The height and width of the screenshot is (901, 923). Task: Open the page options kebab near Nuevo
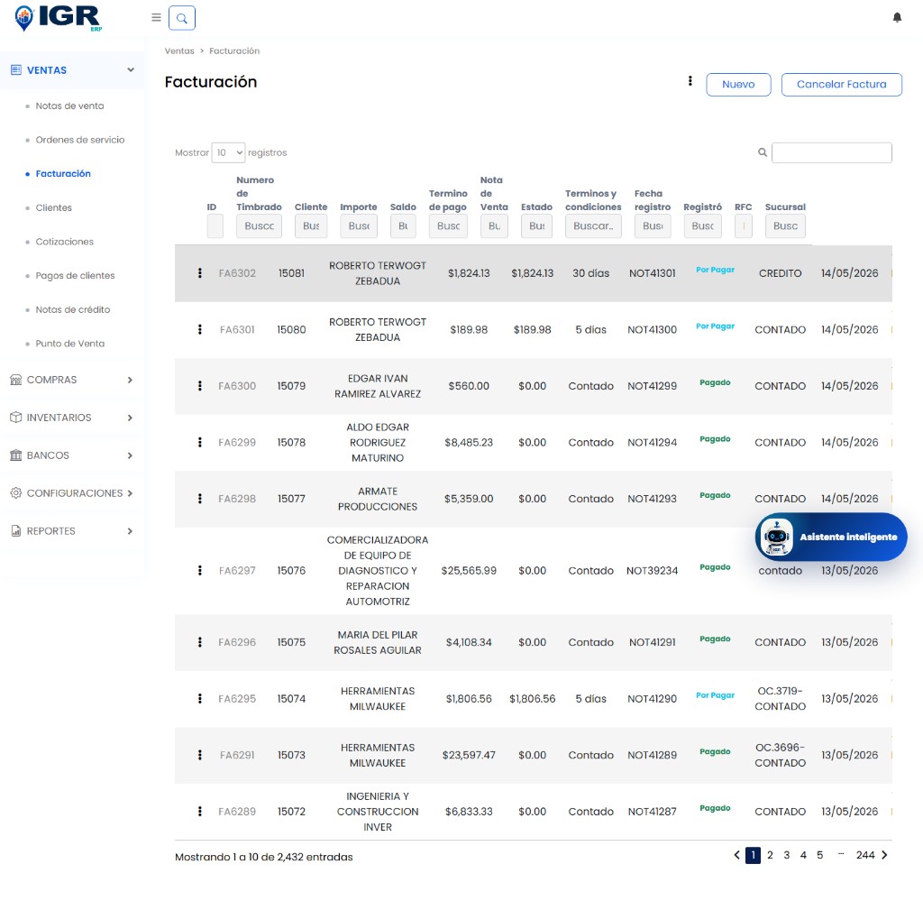point(690,81)
